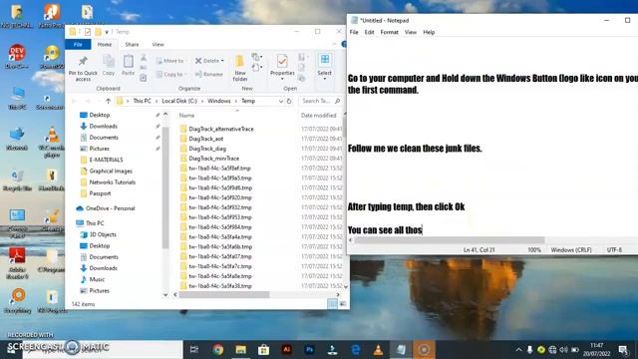Image resolution: width=638 pixels, height=359 pixels.
Task: Click the Copy button in Clipboard group
Action: click(109, 65)
